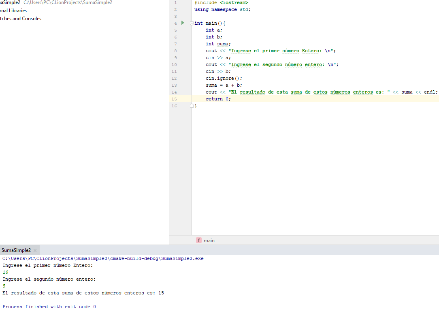Image resolution: width=439 pixels, height=309 pixels.
Task: Click the fold marker next to line 16
Action: [192, 105]
